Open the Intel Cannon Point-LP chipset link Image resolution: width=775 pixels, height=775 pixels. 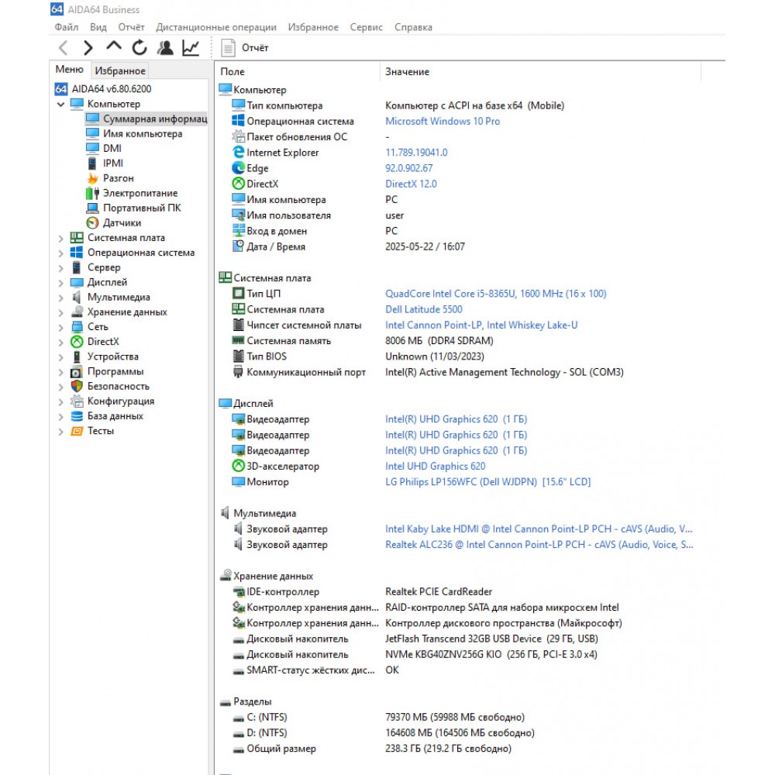(x=481, y=325)
